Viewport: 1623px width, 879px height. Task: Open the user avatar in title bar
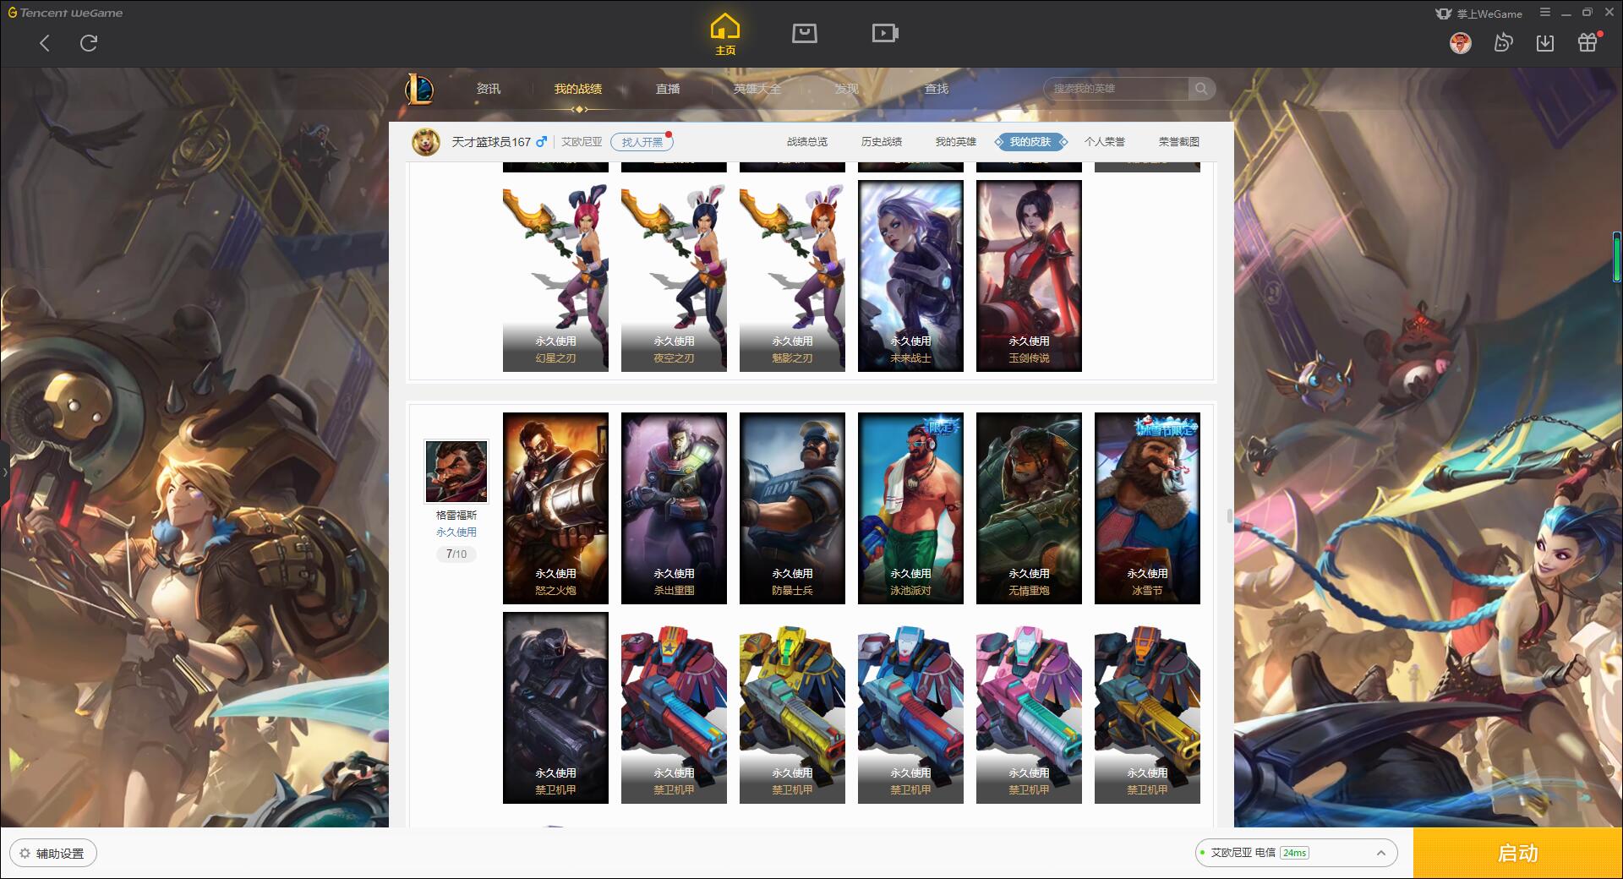tap(1460, 42)
